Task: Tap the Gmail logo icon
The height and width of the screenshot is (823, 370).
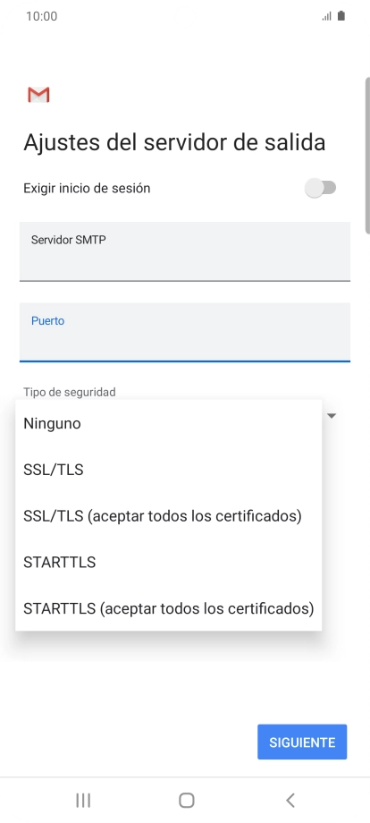Action: 38,95
